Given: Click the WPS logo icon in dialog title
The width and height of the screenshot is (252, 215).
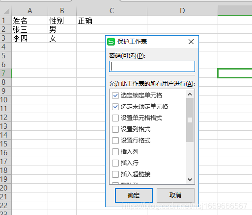Looking at the screenshot, I should coord(111,42).
